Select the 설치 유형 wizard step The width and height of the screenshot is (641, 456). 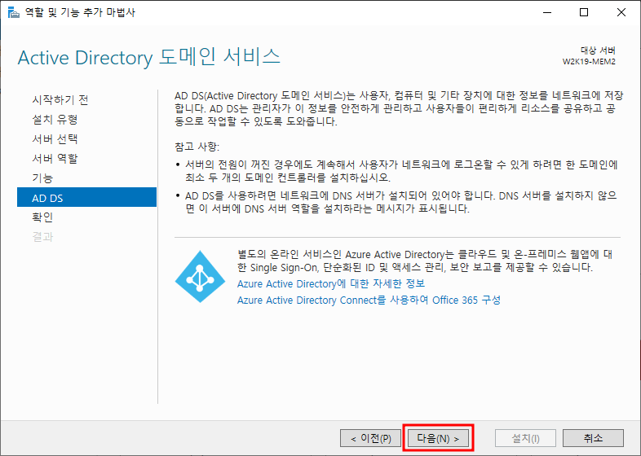point(55,119)
